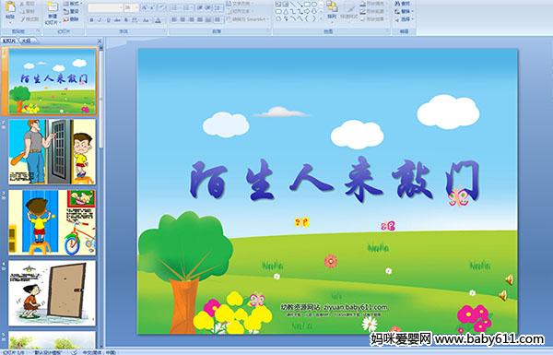The image size is (553, 355).
Task: Open the font size dropdown
Action: click(x=136, y=7)
